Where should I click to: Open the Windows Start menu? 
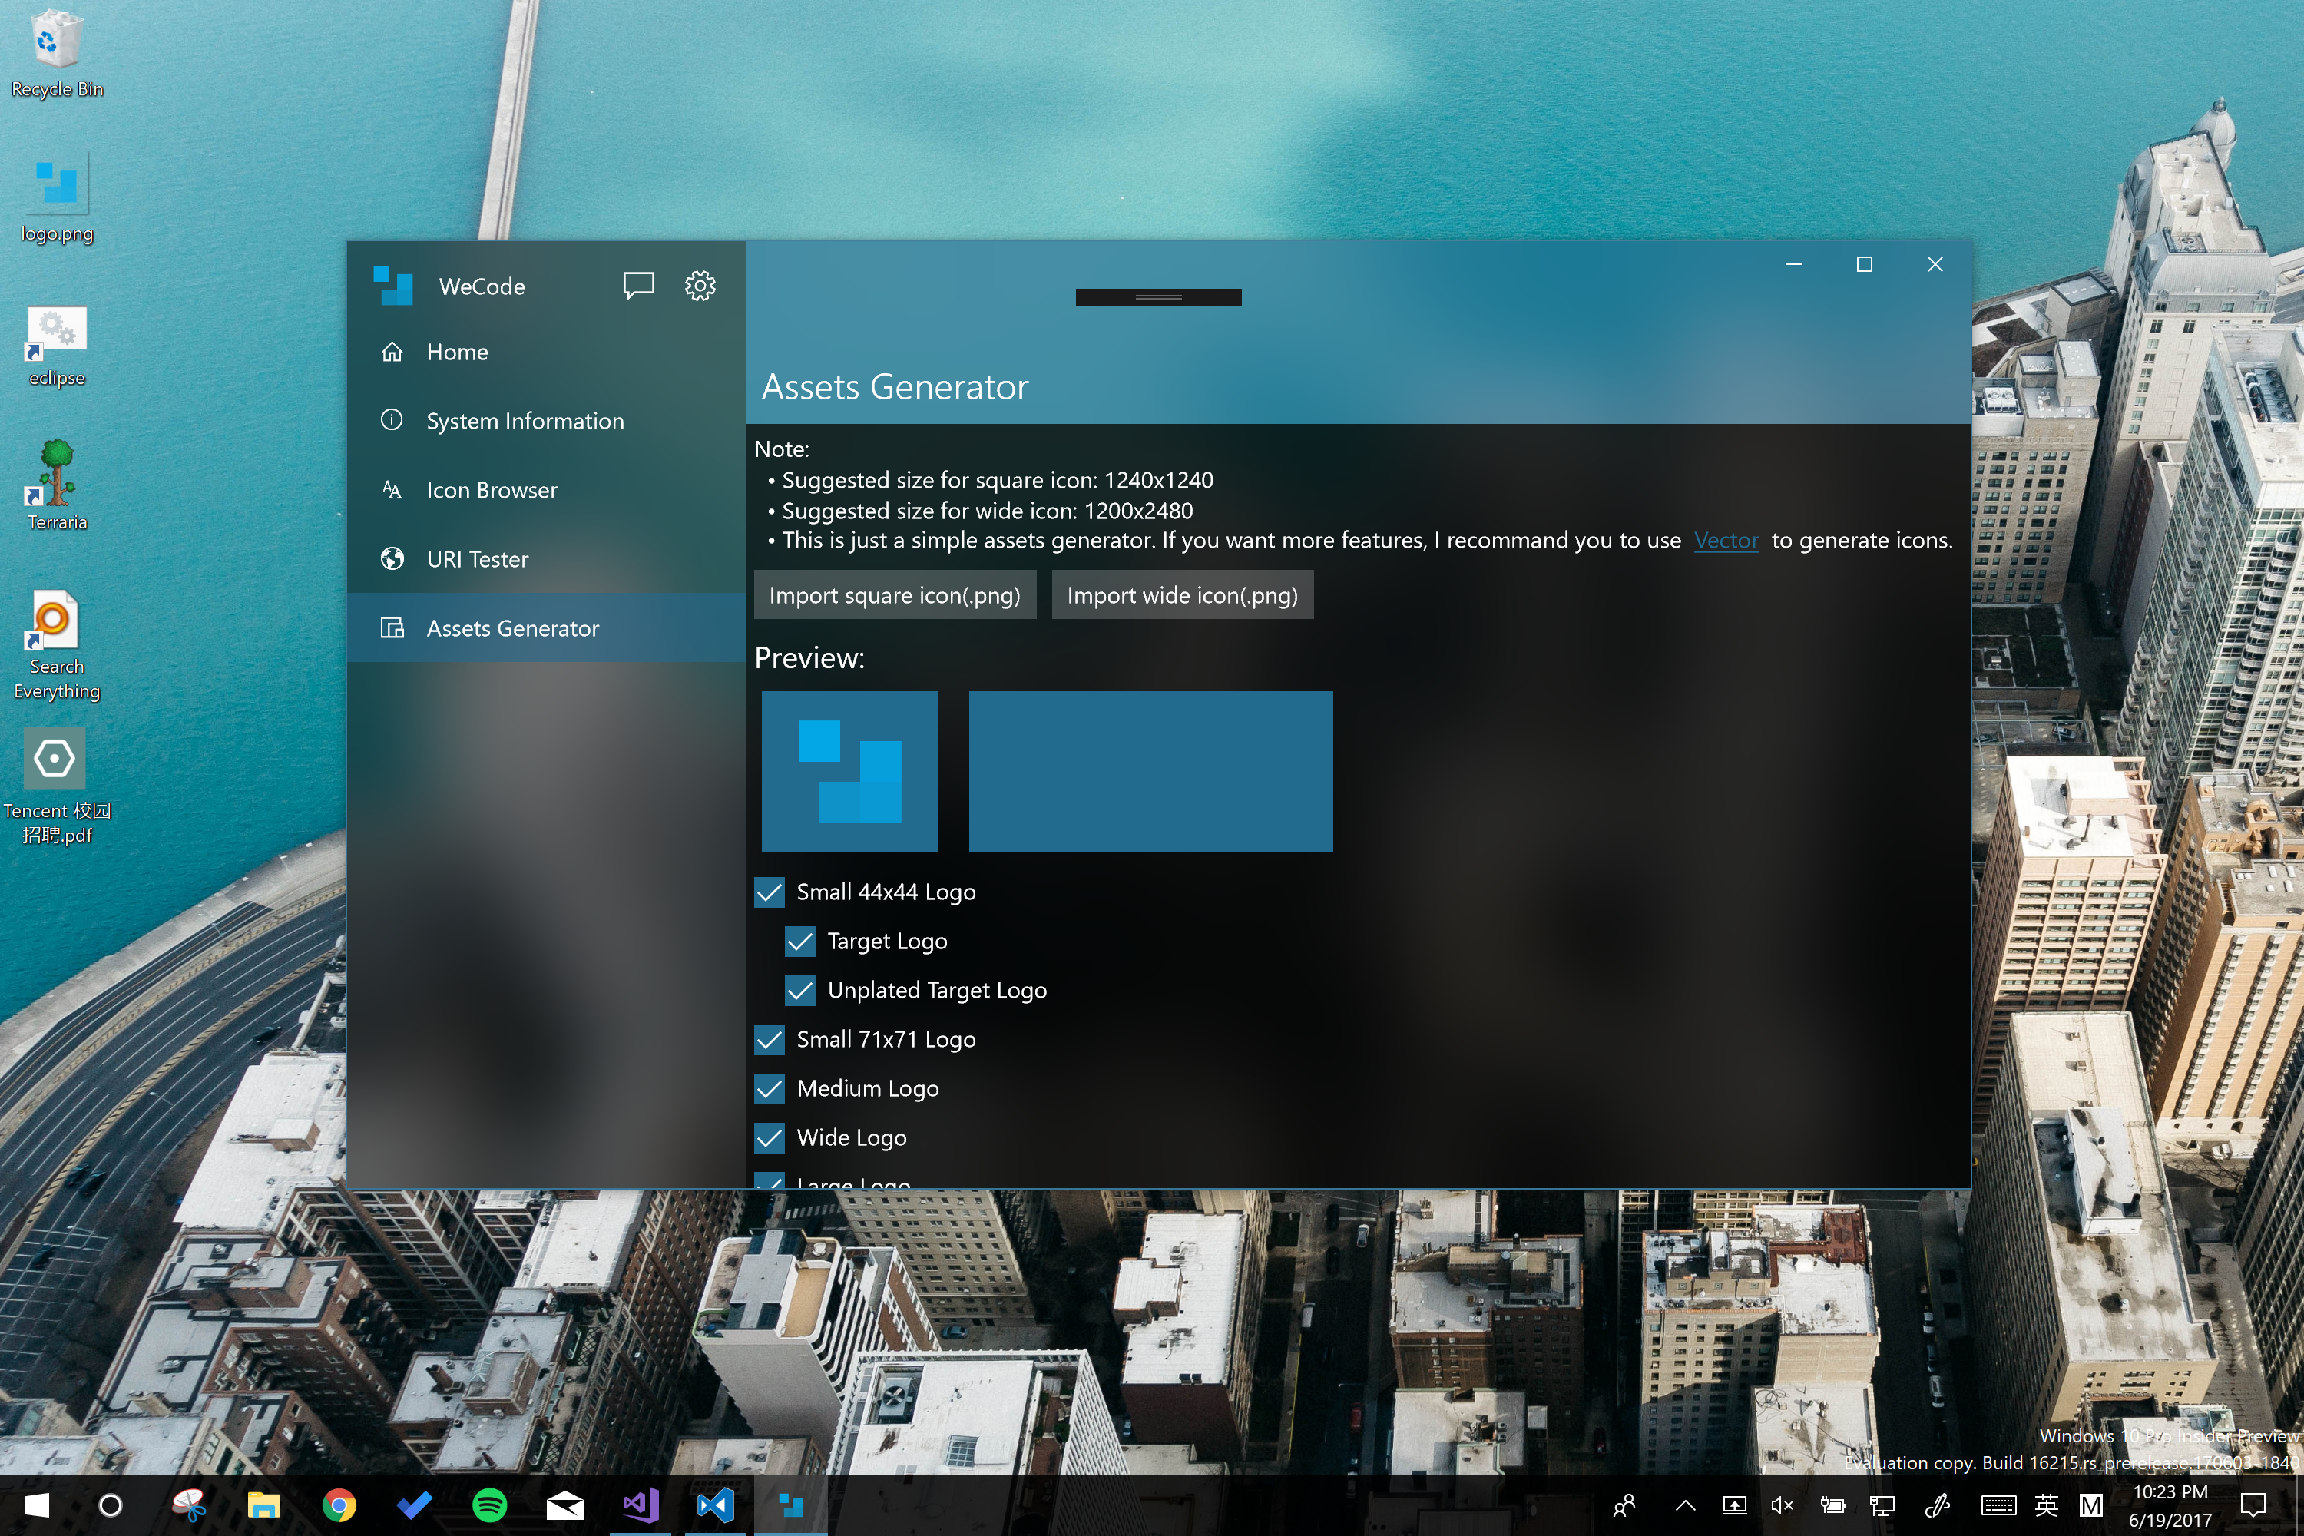pos(36,1505)
